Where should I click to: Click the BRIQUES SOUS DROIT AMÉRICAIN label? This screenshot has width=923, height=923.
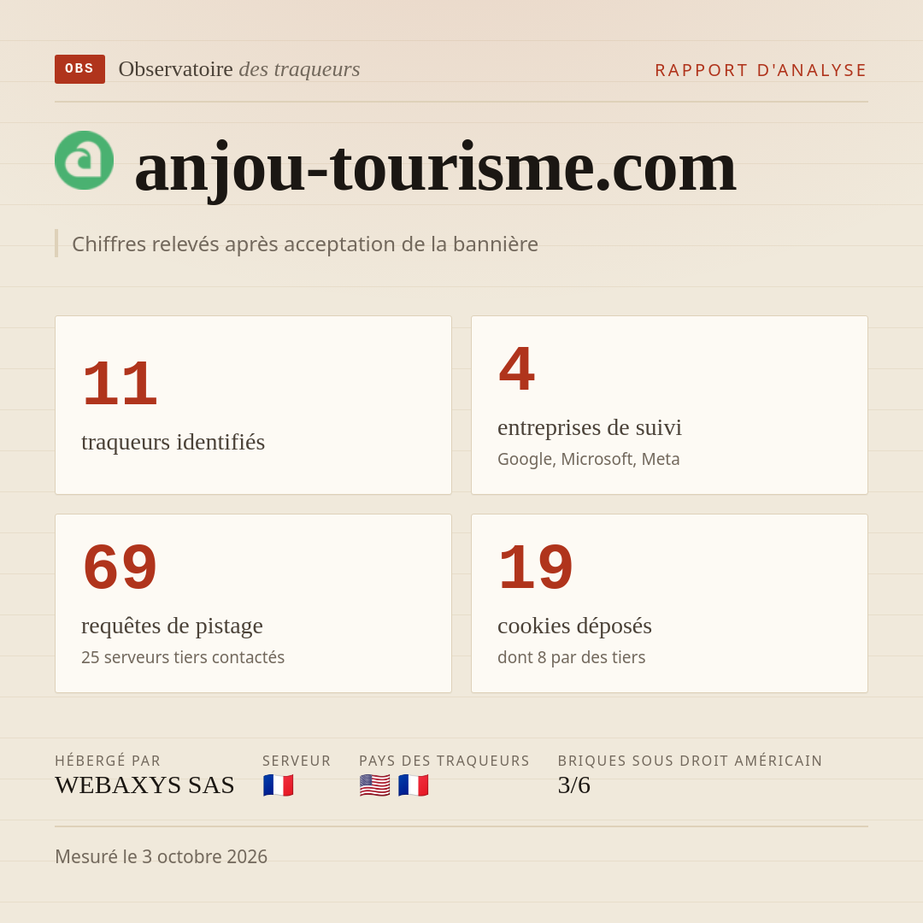(x=690, y=761)
